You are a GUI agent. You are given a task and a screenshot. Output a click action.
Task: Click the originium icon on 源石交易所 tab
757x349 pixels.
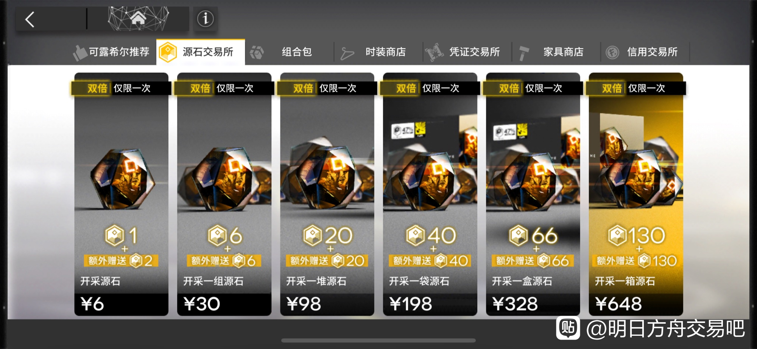pyautogui.click(x=168, y=52)
